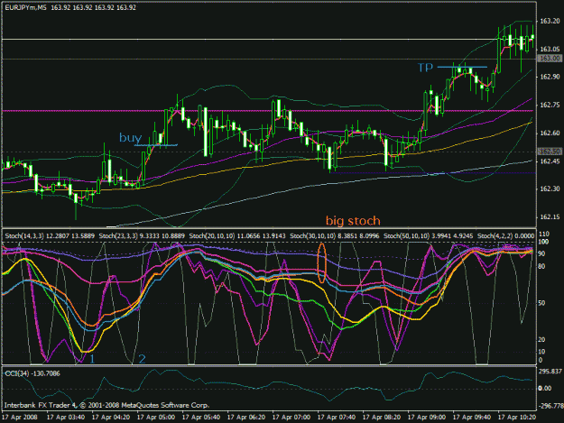Click the 162.45 price scale value

click(x=550, y=161)
